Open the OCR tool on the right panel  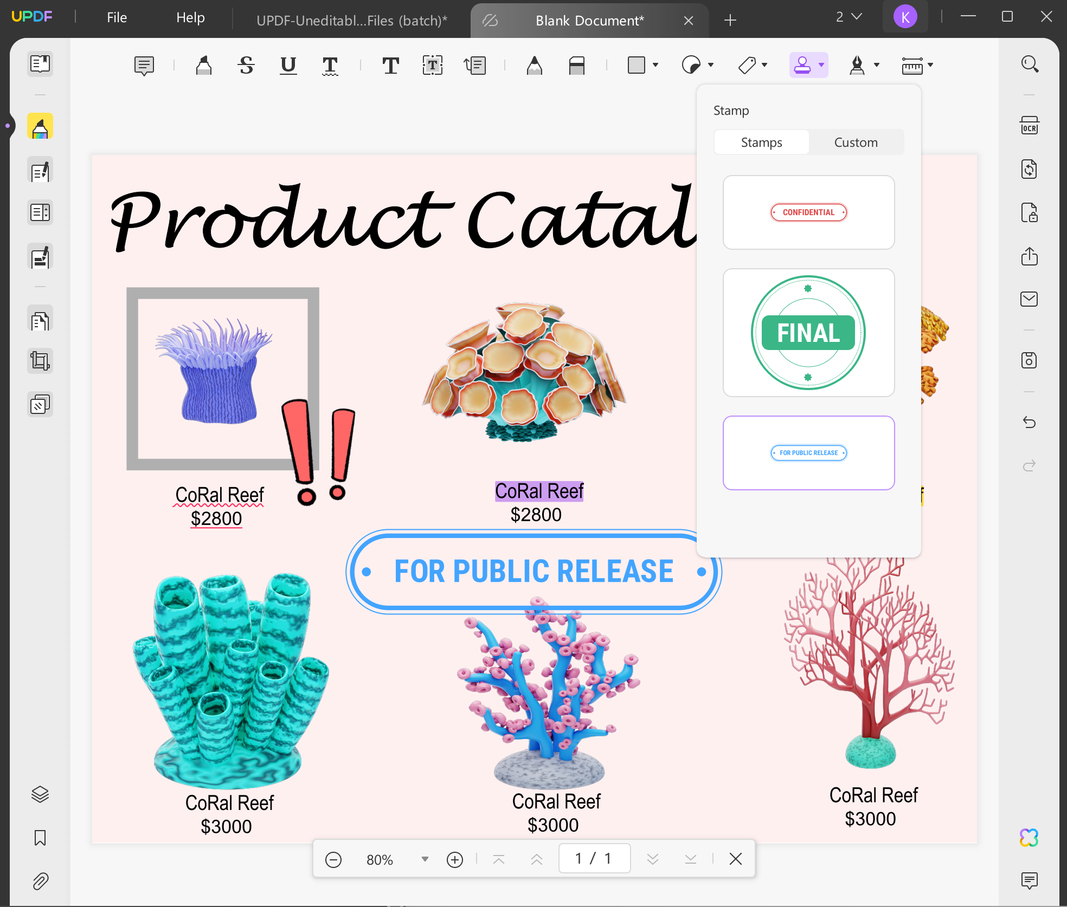click(1030, 126)
